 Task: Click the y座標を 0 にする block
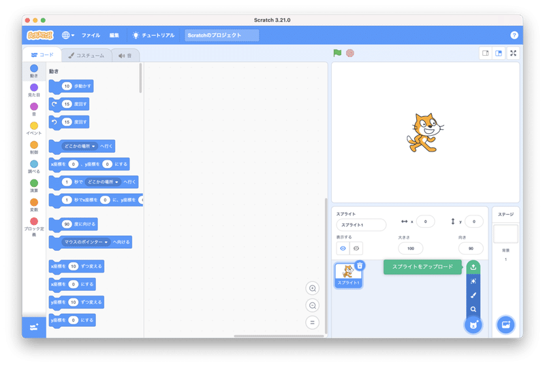click(72, 320)
